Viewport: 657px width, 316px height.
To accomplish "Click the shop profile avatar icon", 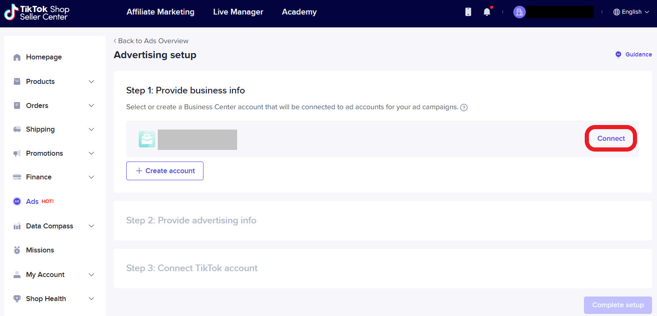I will pos(519,12).
